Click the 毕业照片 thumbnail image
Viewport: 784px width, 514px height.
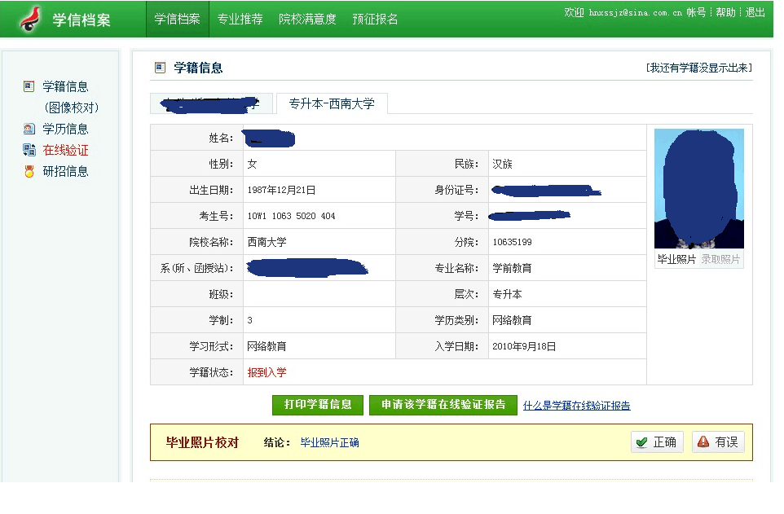[698, 189]
